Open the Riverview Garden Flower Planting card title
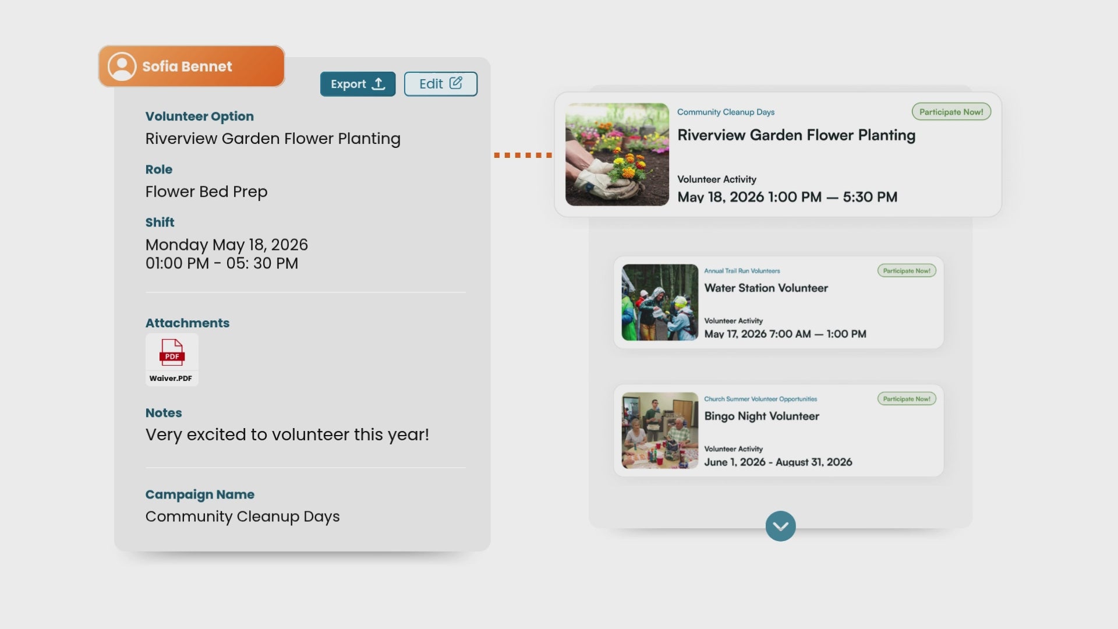Screen dimensions: 1118x629 [x=796, y=135]
